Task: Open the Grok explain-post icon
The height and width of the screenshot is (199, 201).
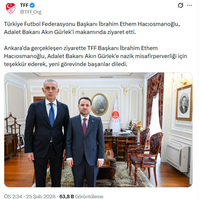Action: tap(180, 5)
